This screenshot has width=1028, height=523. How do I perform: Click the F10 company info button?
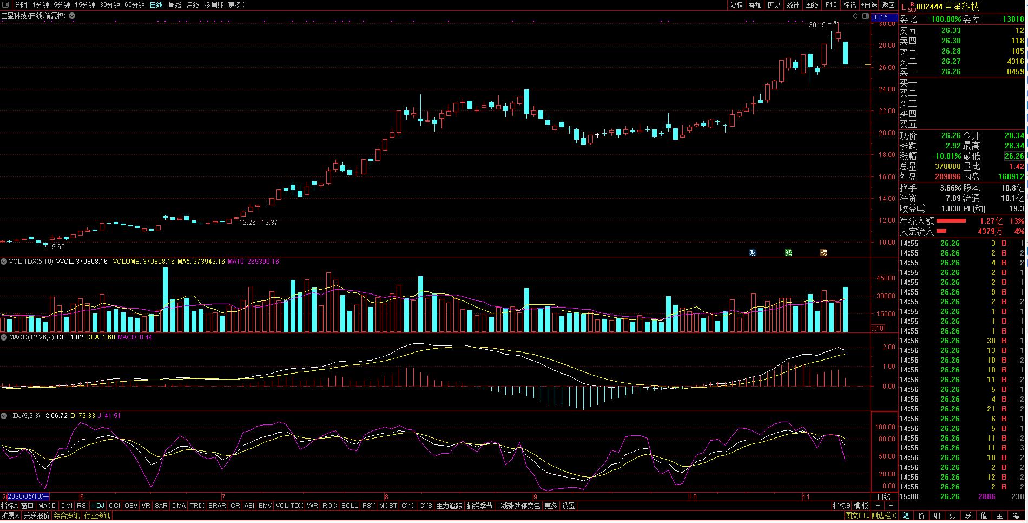pyautogui.click(x=831, y=5)
